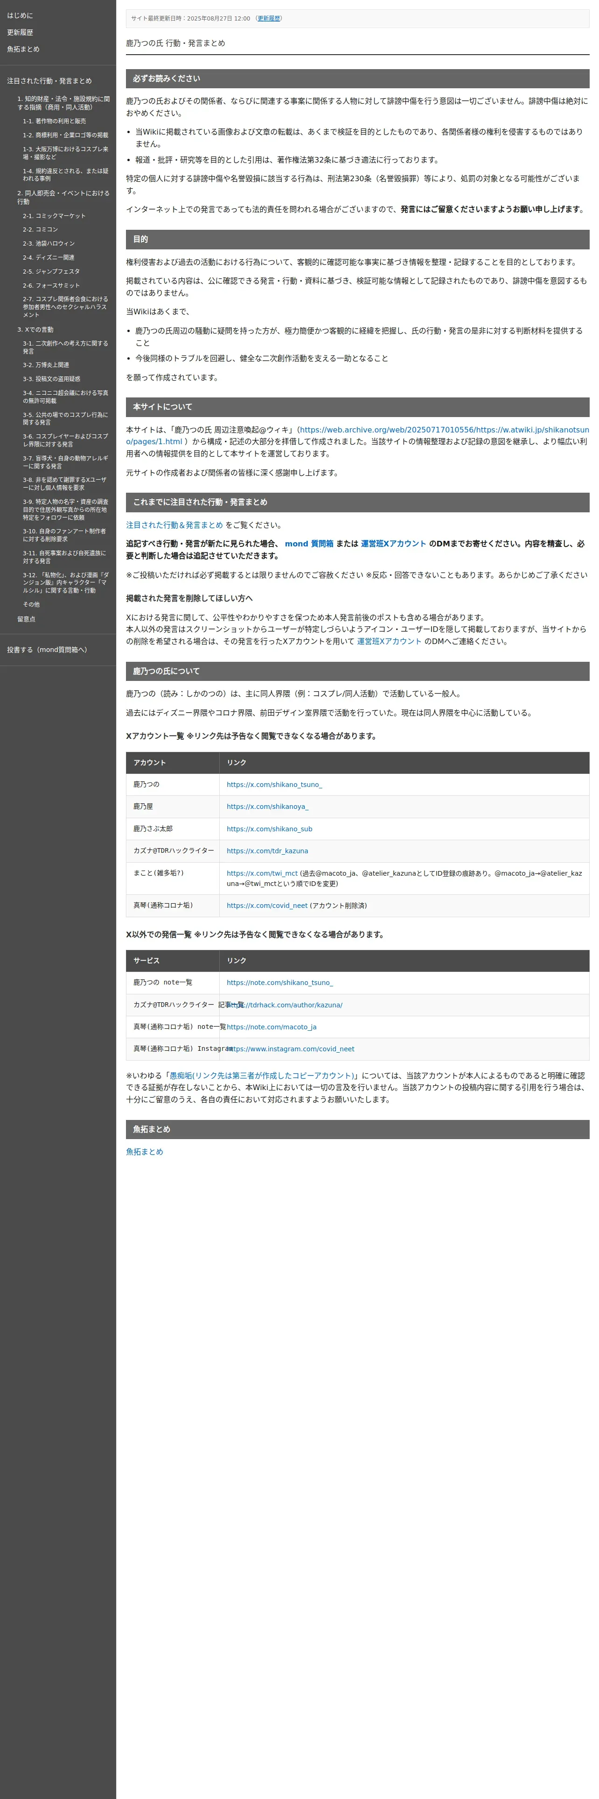Open 3-2. 万博炎上関連
The height and width of the screenshot is (1799, 599).
pos(45,365)
